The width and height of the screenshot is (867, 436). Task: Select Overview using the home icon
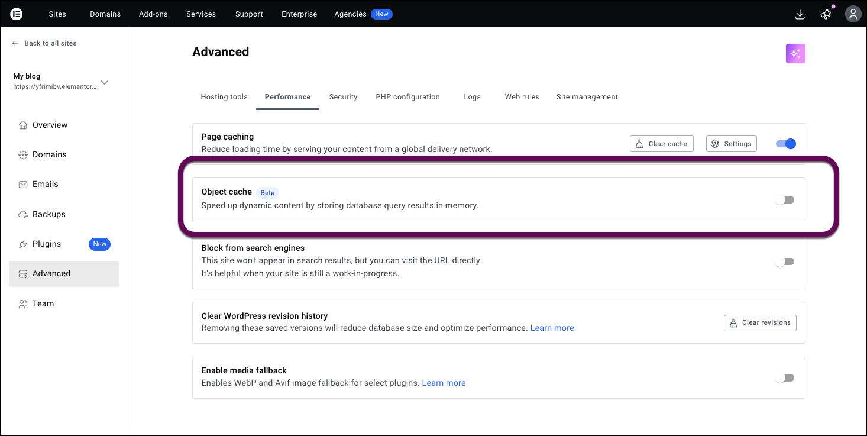click(22, 125)
